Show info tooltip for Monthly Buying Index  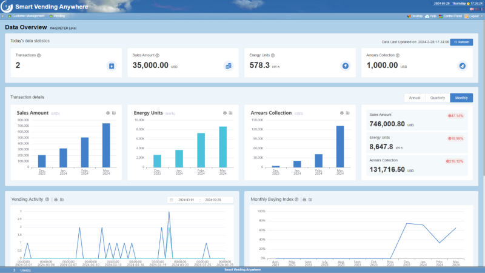[x=296, y=200]
